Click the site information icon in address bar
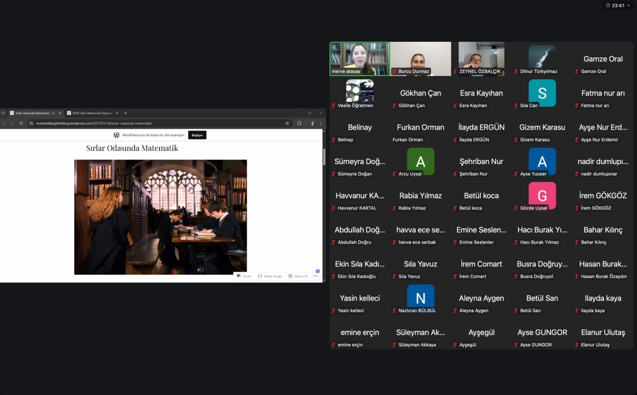 pos(31,123)
